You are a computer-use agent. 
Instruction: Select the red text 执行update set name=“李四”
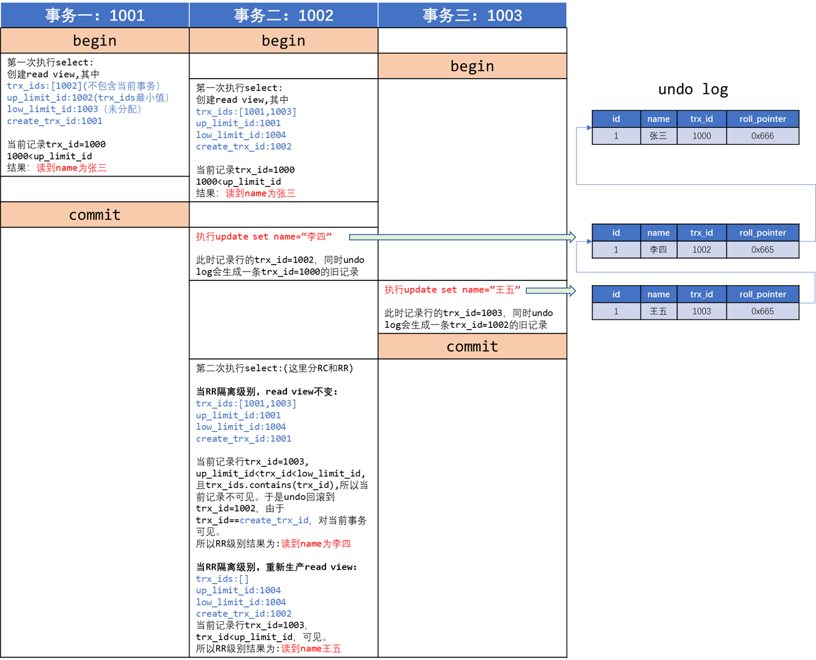[264, 236]
